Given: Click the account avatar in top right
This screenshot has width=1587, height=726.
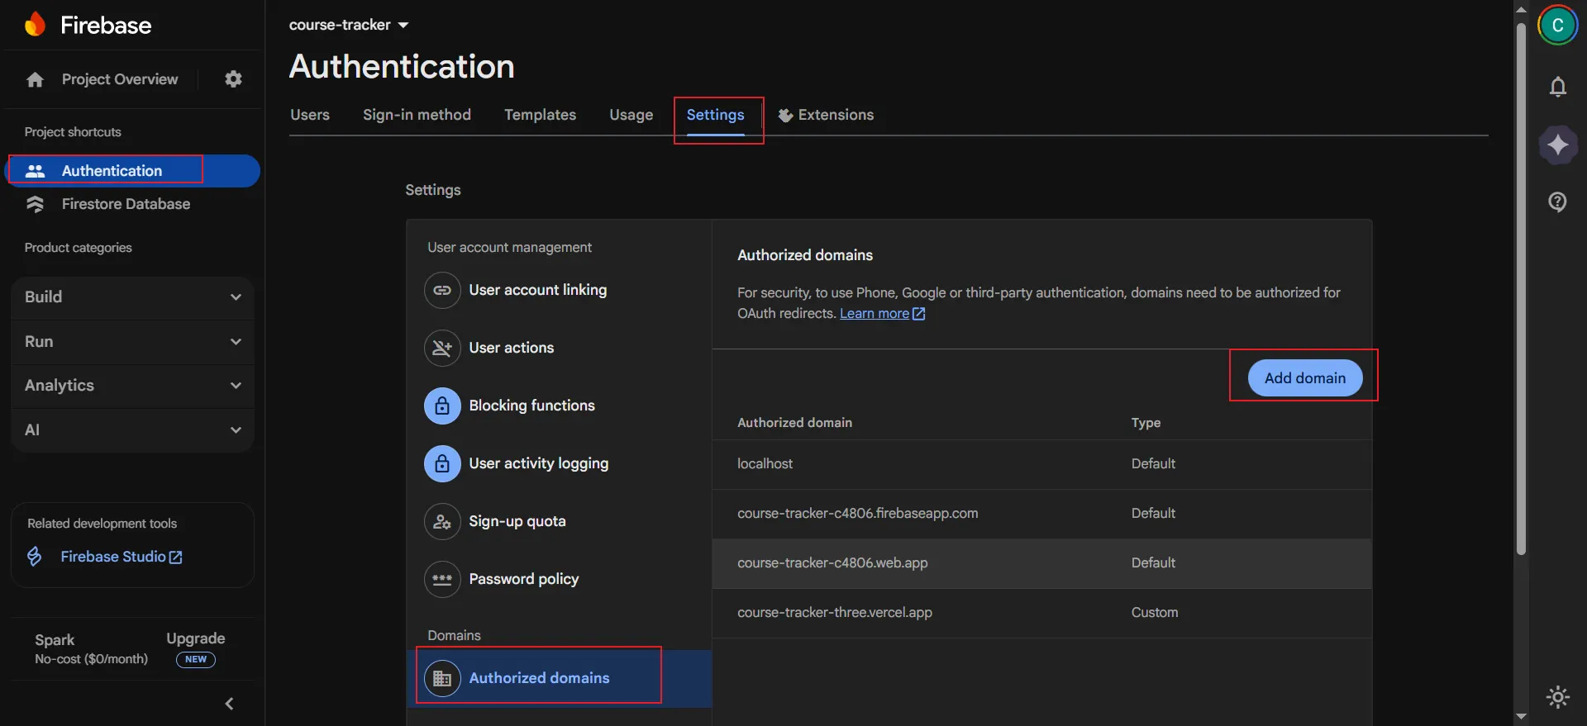Looking at the screenshot, I should pyautogui.click(x=1557, y=26).
